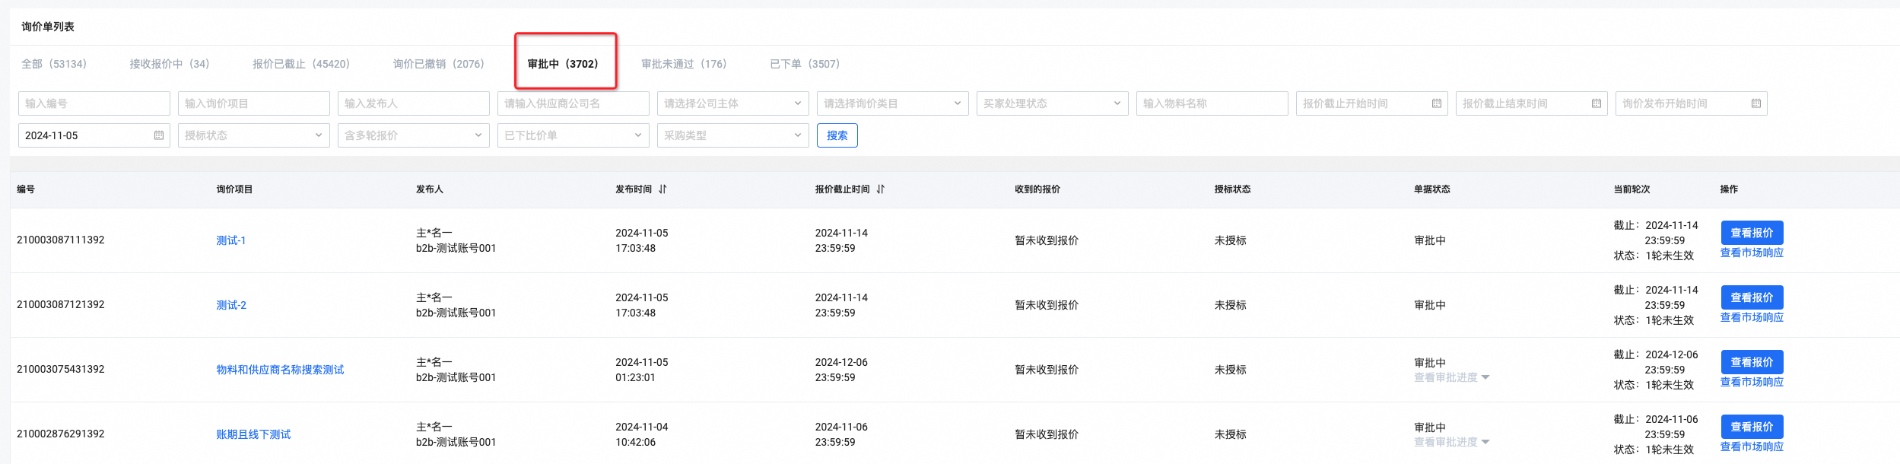Click 查看报价 for the 测试-1 row
The height and width of the screenshot is (464, 1900).
(1751, 233)
